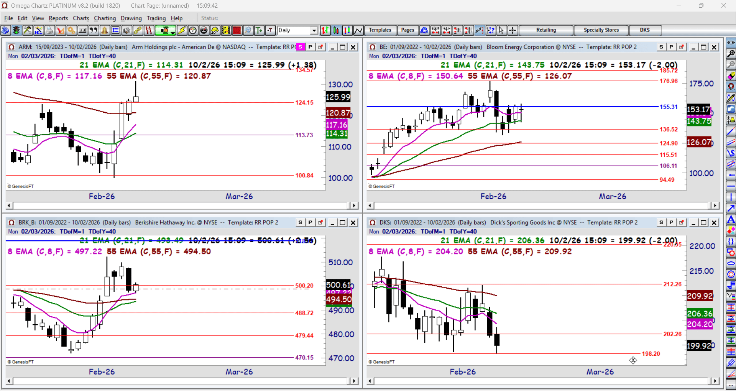Image resolution: width=736 pixels, height=391 pixels.
Task: Open the Drawing menu
Action: (x=131, y=18)
